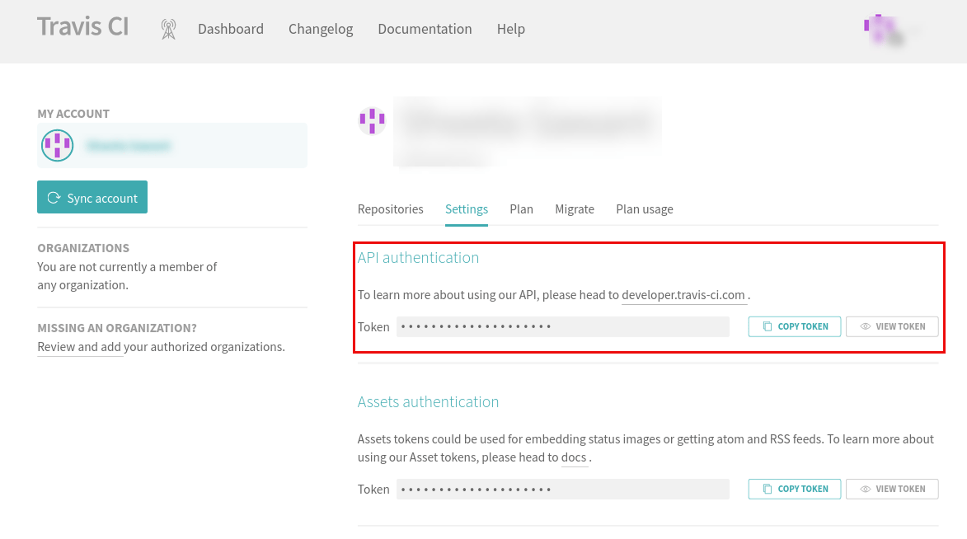
Task: Open the docs link for Asset tokens
Action: pos(574,458)
